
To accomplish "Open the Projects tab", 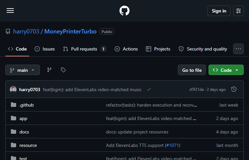I will [158, 49].
